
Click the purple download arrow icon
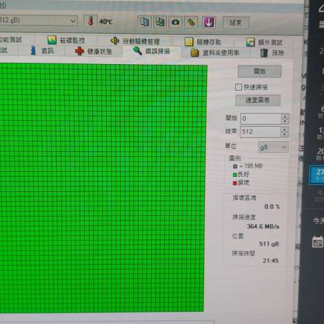(209, 22)
